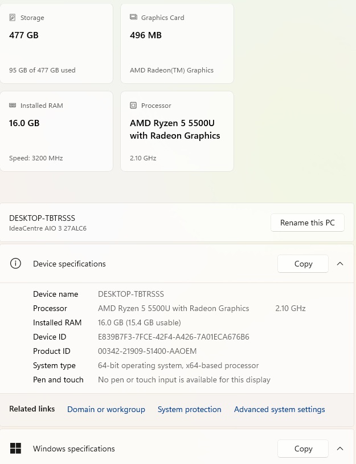Click the Device ID value text
356x464 pixels.
pos(173,337)
